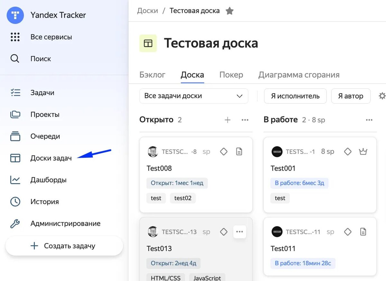Click document icon on Test008 card

(x=239, y=151)
